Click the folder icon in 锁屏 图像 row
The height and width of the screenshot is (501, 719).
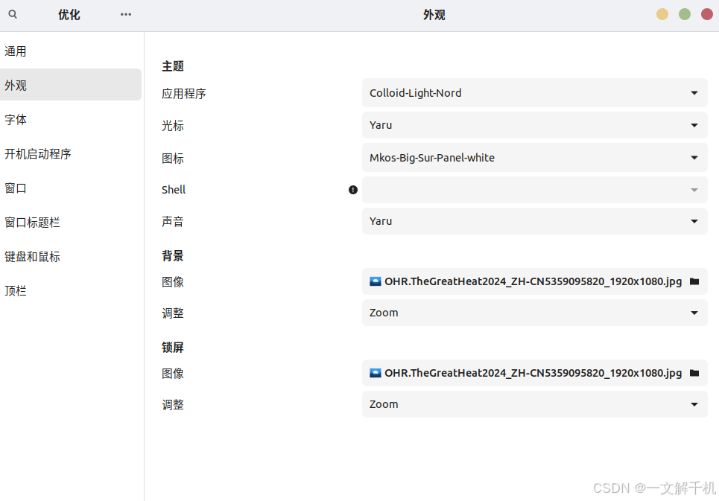(694, 373)
